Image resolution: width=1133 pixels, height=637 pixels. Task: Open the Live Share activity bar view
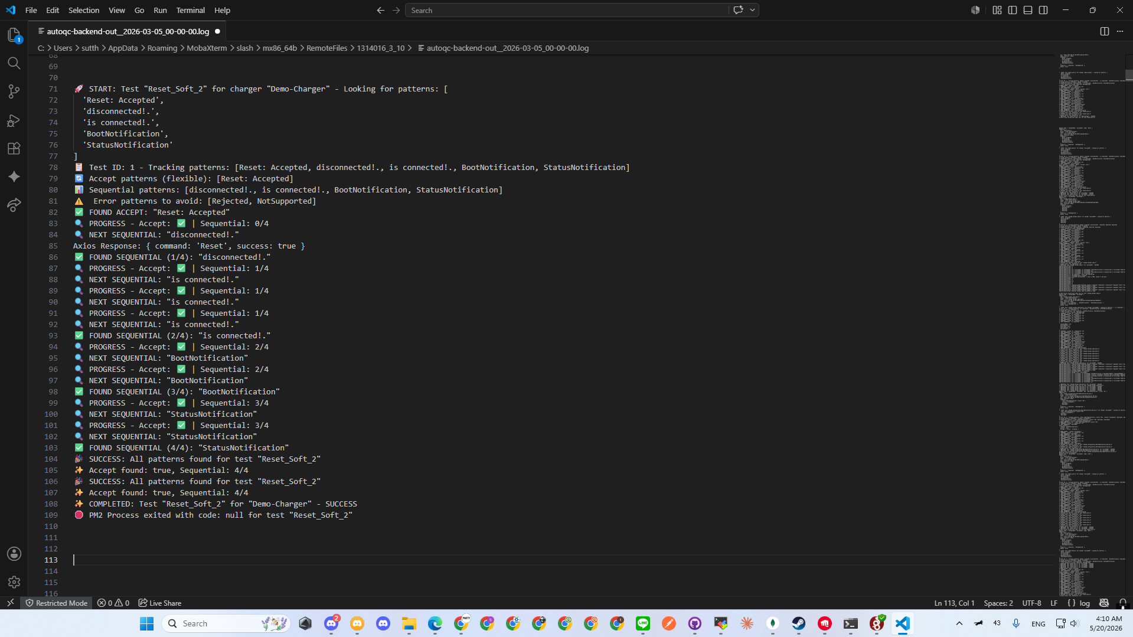(14, 205)
